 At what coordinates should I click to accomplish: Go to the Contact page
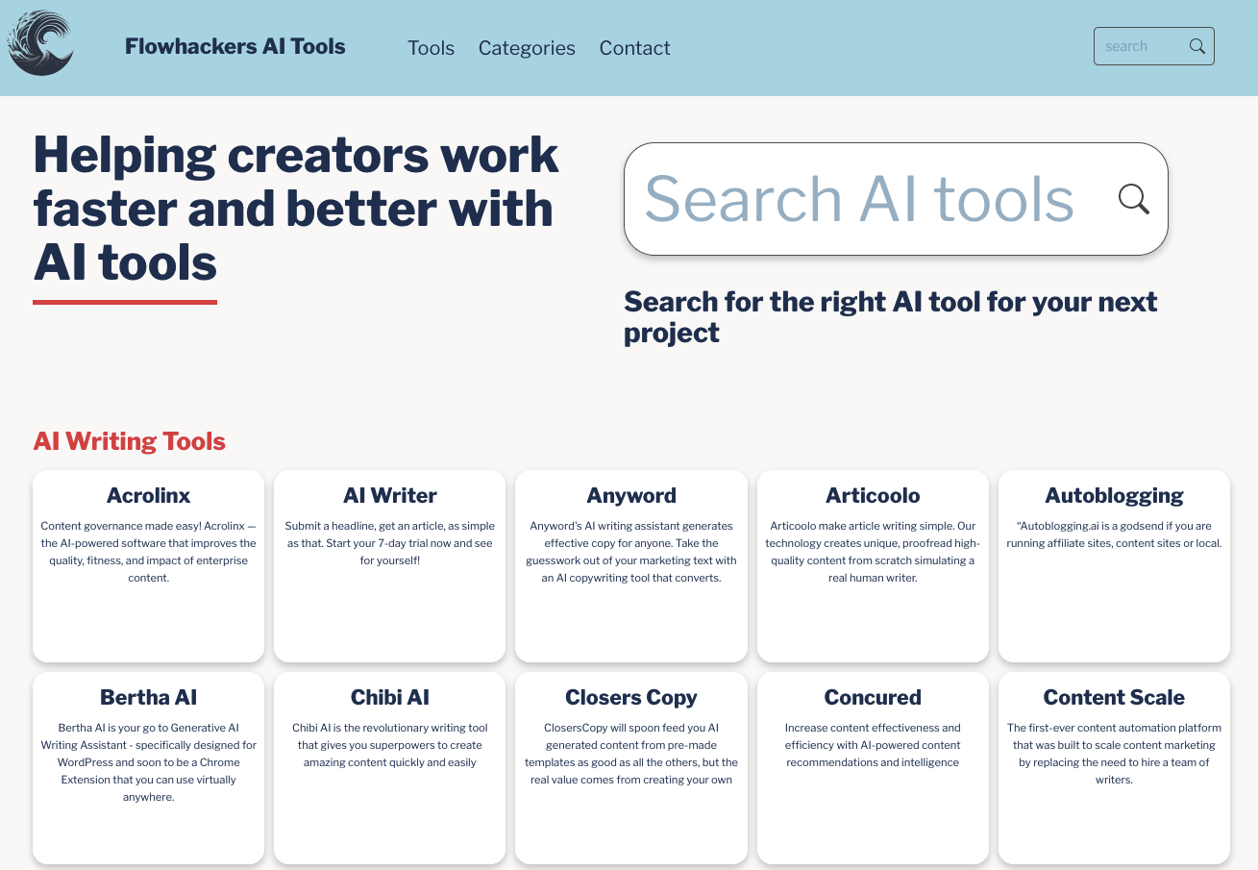[x=634, y=48]
